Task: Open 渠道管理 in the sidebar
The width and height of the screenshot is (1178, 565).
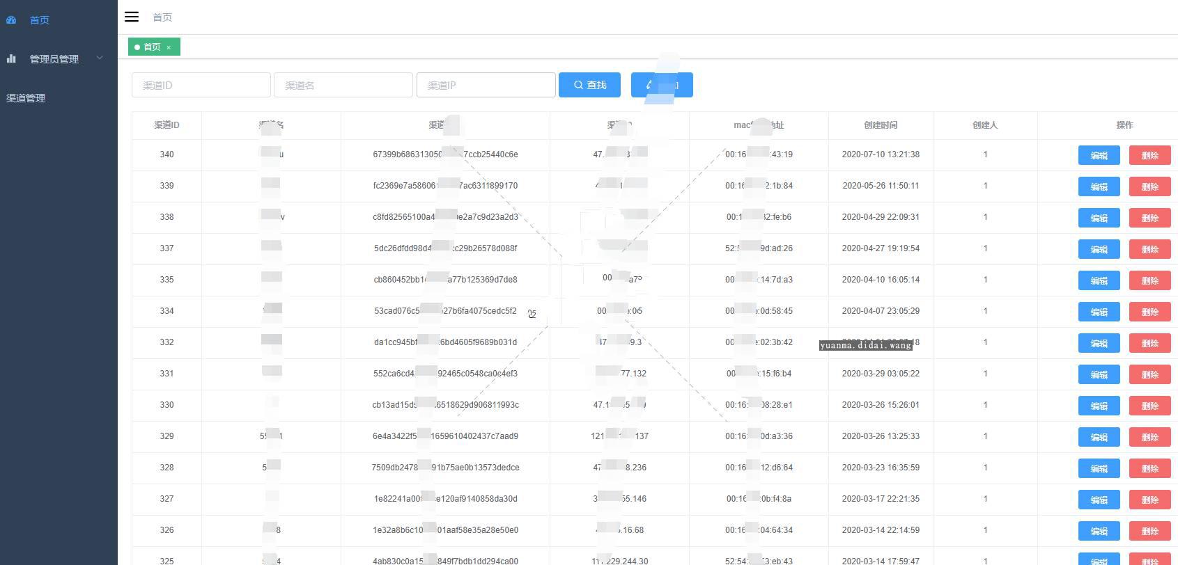Action: pos(26,98)
